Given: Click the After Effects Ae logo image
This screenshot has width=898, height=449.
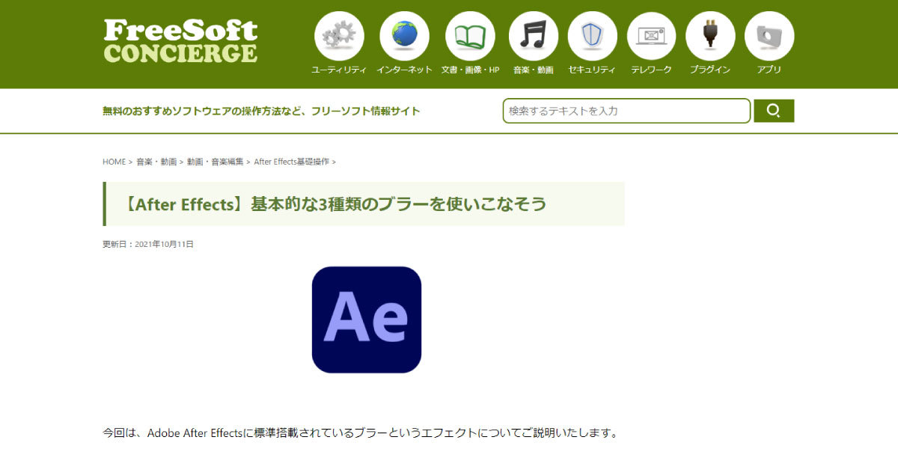Looking at the screenshot, I should 367,320.
